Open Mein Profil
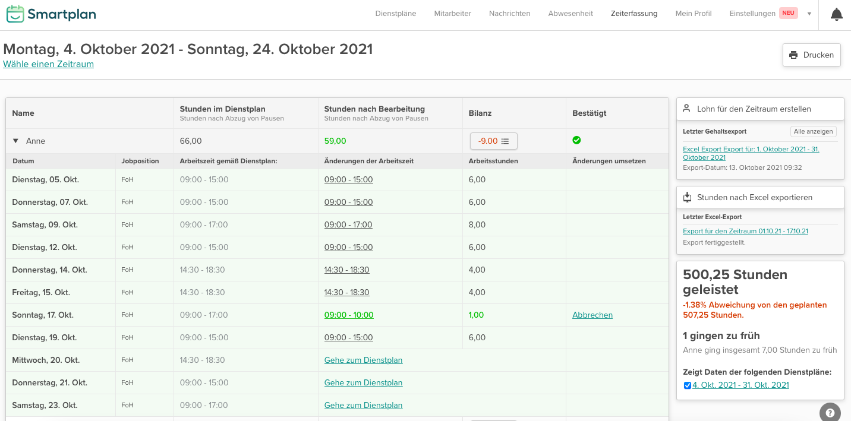The image size is (851, 421). (x=694, y=14)
